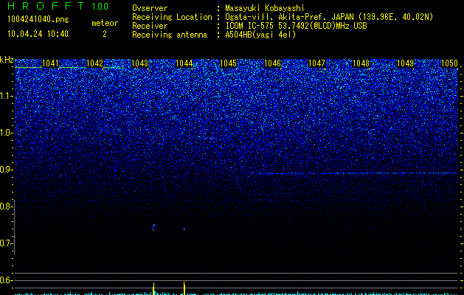Click the 1049 time marker
This screenshot has width=464, height=295.
(x=405, y=63)
